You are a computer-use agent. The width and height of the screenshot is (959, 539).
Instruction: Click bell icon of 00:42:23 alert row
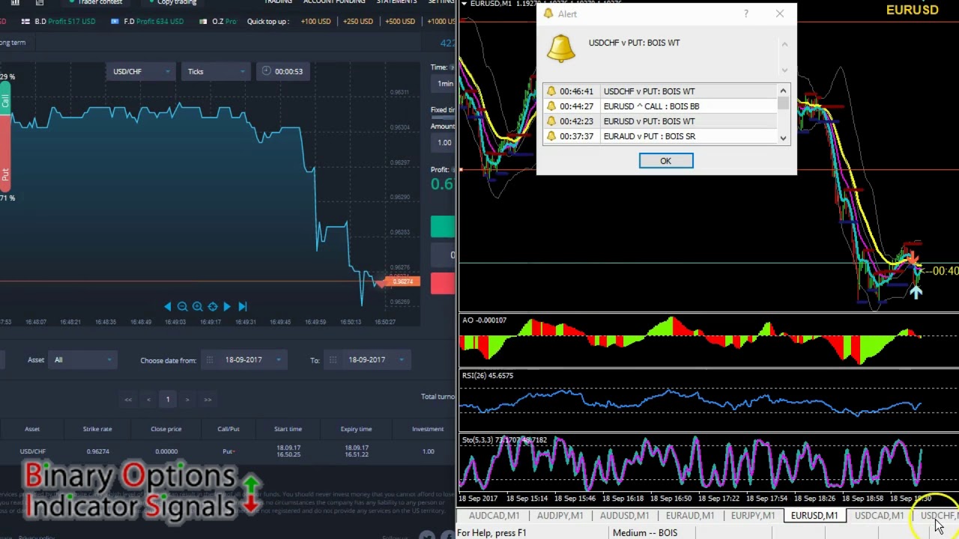[551, 121]
